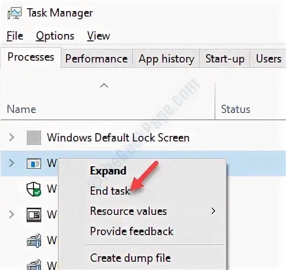The width and height of the screenshot is (286, 270).
Task: Click the Windows Default Lock Screen process icon
Action: pos(34,138)
